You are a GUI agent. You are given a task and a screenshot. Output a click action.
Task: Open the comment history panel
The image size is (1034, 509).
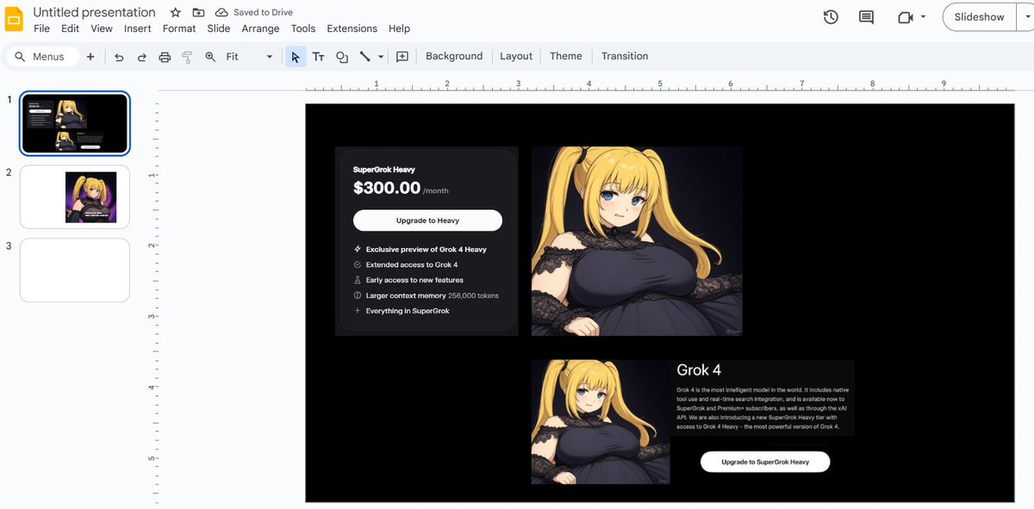click(x=865, y=16)
